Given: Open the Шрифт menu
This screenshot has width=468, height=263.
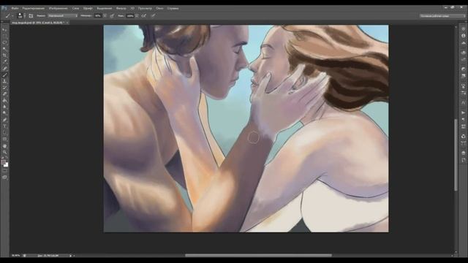Looking at the screenshot, I should [x=88, y=8].
